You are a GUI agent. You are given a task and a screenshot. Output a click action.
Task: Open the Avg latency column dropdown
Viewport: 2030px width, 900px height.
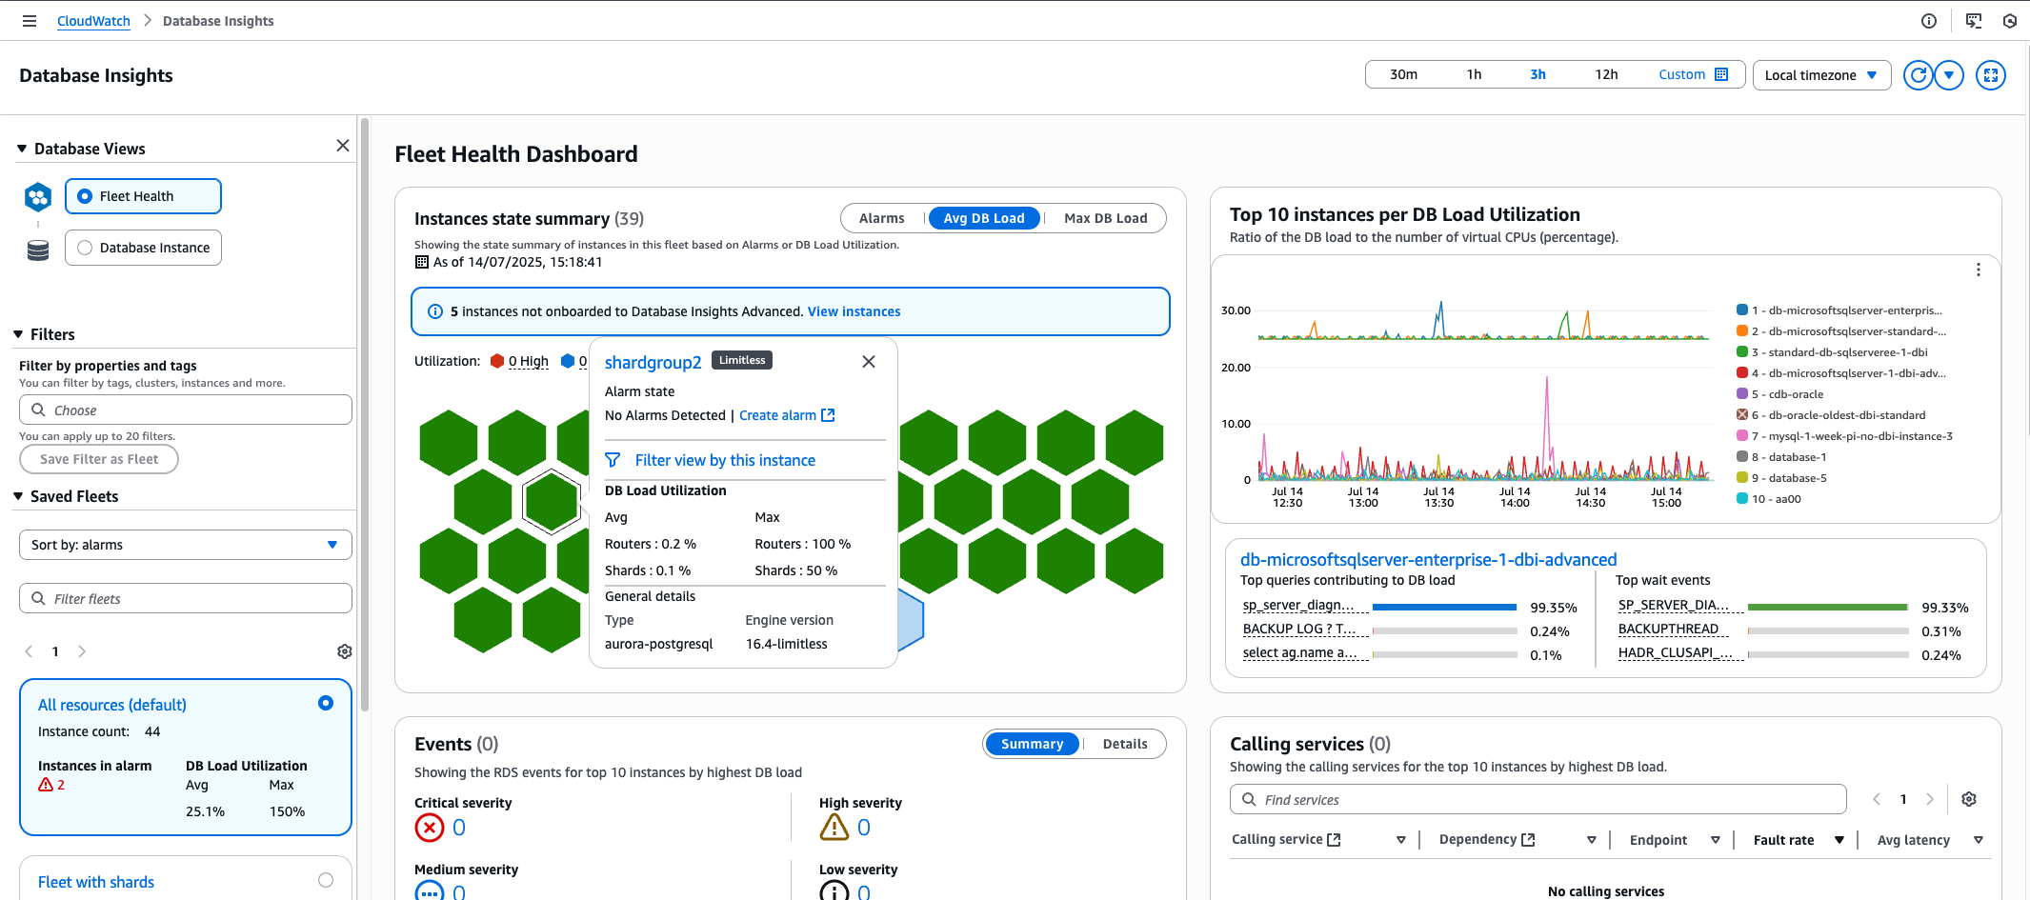[x=1979, y=840]
